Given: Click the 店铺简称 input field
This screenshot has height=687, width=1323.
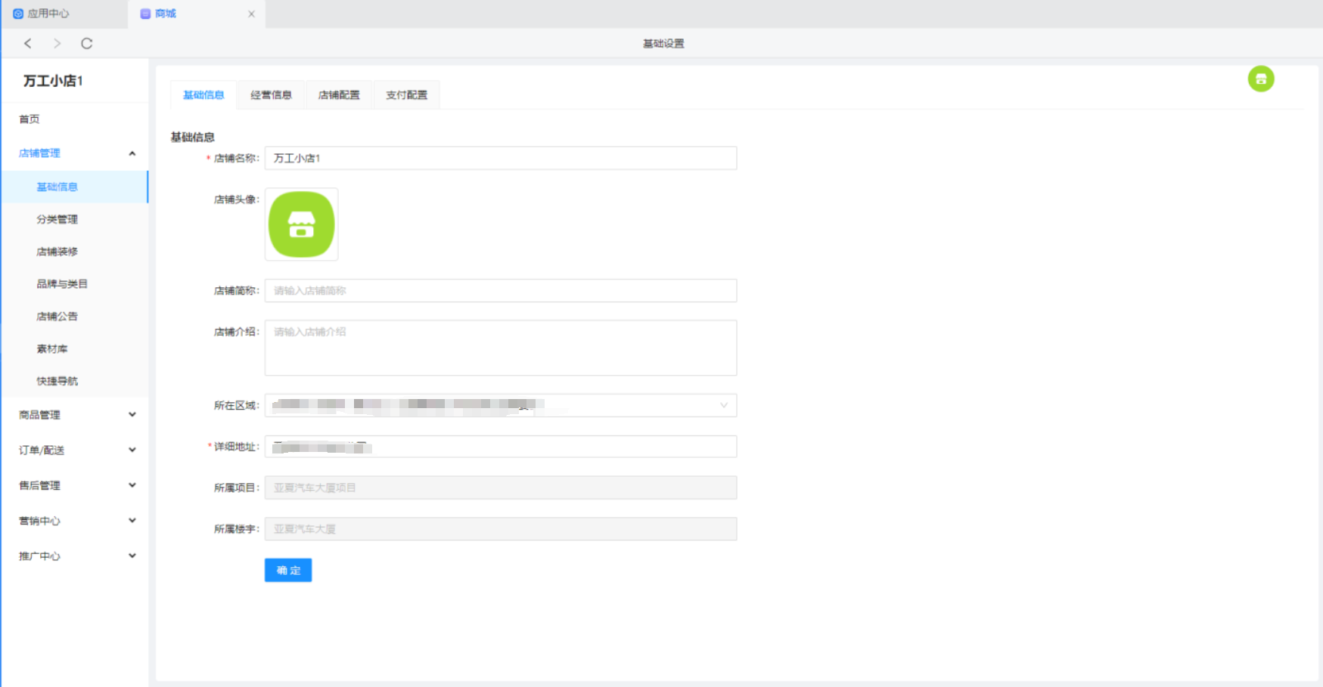Looking at the screenshot, I should [500, 290].
